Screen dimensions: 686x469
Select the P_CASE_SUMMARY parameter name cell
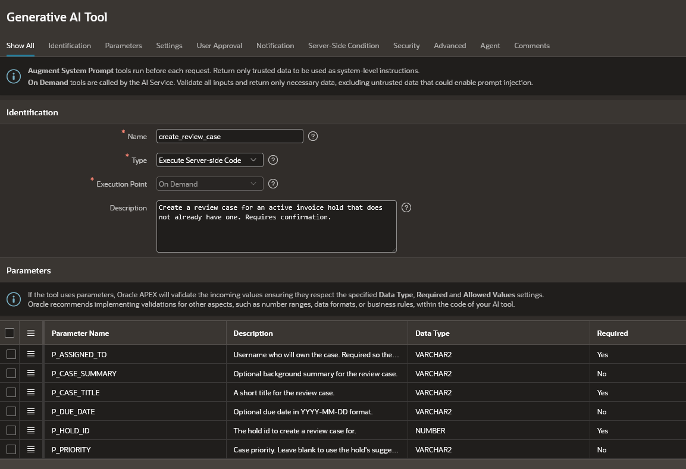tap(134, 373)
